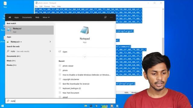Open recent Best file Downloader for Android

click(76, 84)
